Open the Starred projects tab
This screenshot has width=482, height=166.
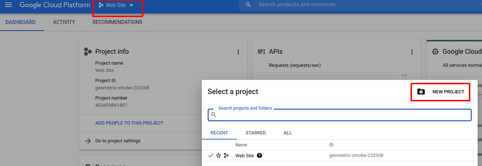click(255, 133)
